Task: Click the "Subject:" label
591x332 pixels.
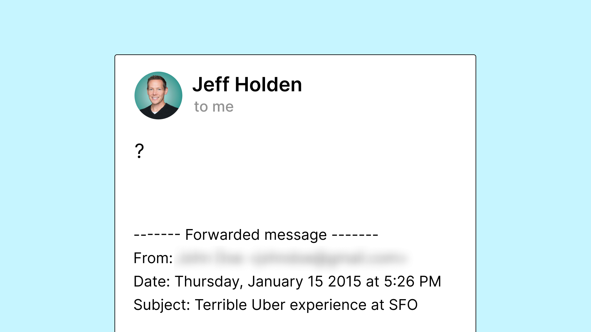Action: 162,305
